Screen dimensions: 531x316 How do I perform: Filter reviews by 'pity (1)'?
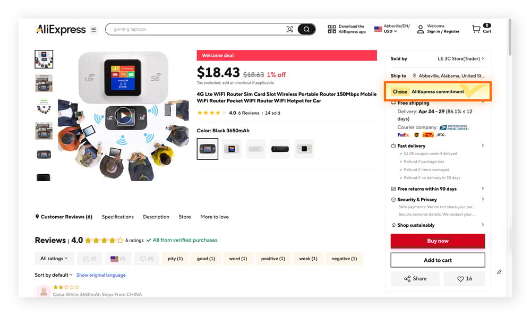tap(175, 258)
